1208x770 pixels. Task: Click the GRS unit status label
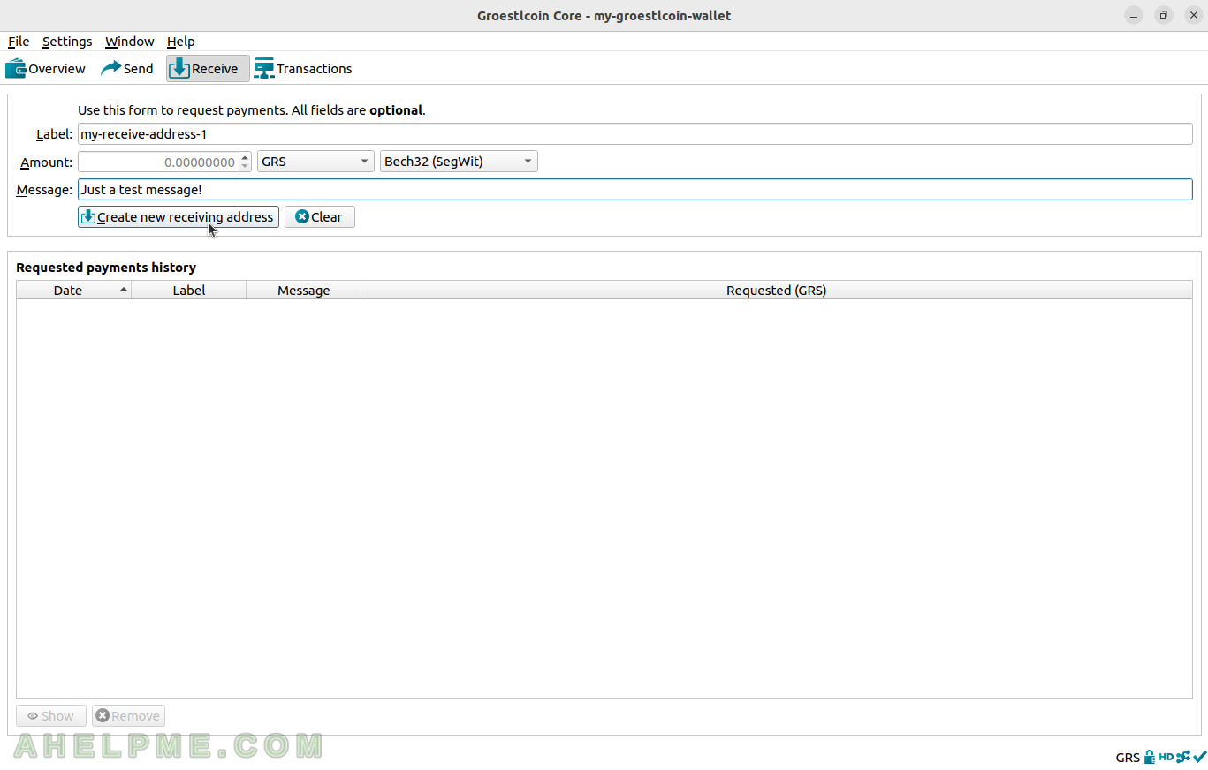point(1128,758)
